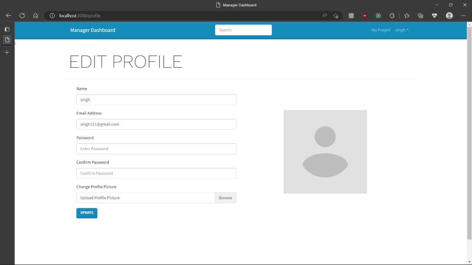Go back with the browser back arrow
Screen dimensions: 472x265
click(x=8, y=15)
